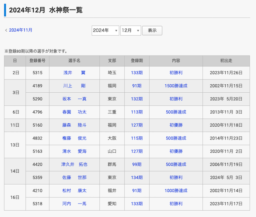The width and height of the screenshot is (256, 217).
Task: Click the 113期 registration period link
Action: pyautogui.click(x=137, y=112)
